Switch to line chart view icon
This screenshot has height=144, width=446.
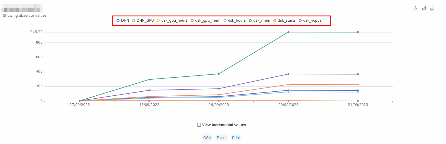click(416, 9)
